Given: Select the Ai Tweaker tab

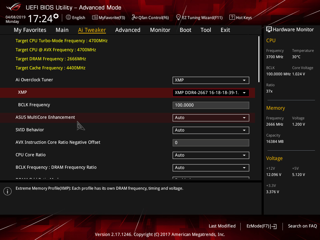Looking at the screenshot, I should coord(92,30).
